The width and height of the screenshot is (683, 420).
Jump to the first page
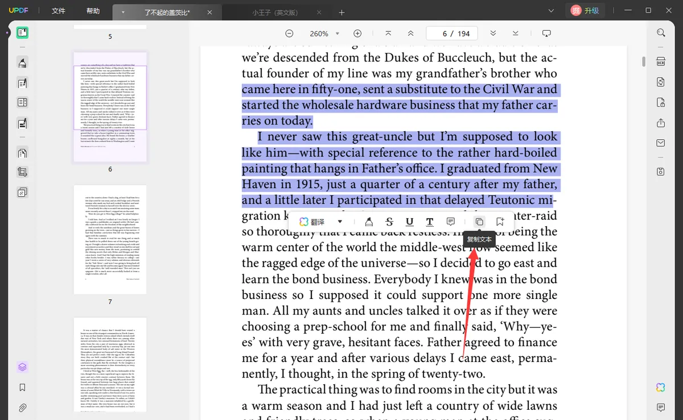pyautogui.click(x=388, y=34)
